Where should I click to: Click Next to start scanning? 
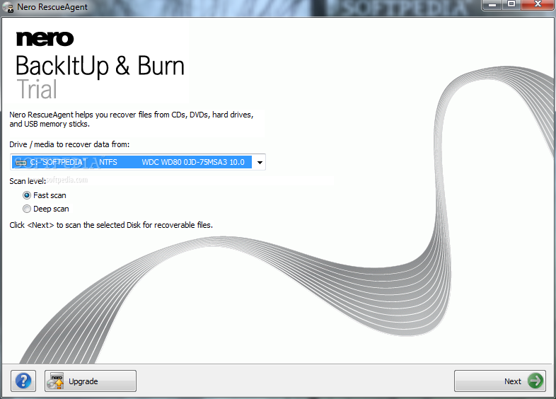500,381
